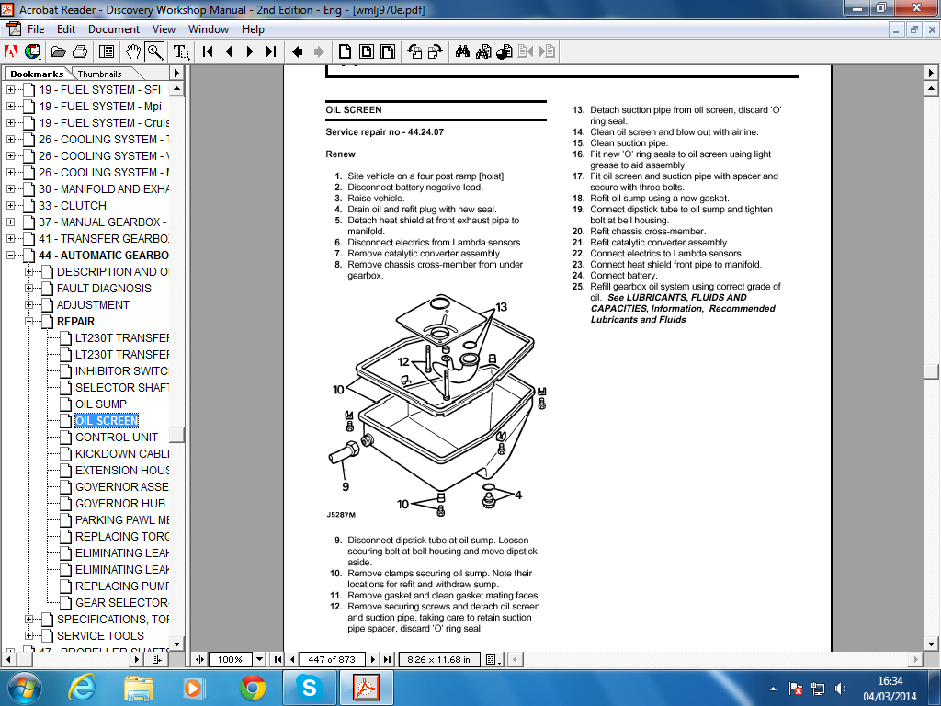Rotate view counter-clockwise

click(x=414, y=51)
